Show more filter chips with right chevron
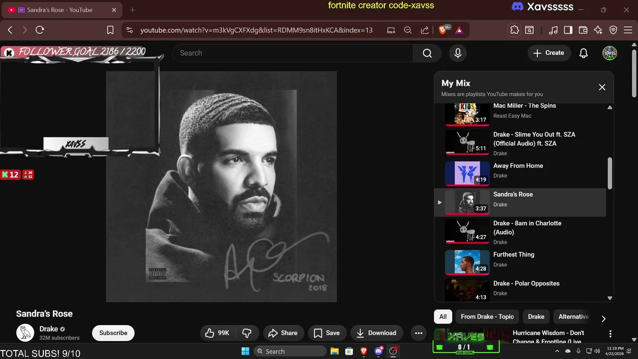This screenshot has width=638, height=359. (603, 319)
